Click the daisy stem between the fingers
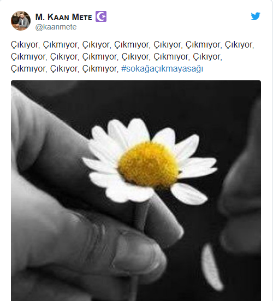The height and width of the screenshot is (301, 273). pos(141,216)
